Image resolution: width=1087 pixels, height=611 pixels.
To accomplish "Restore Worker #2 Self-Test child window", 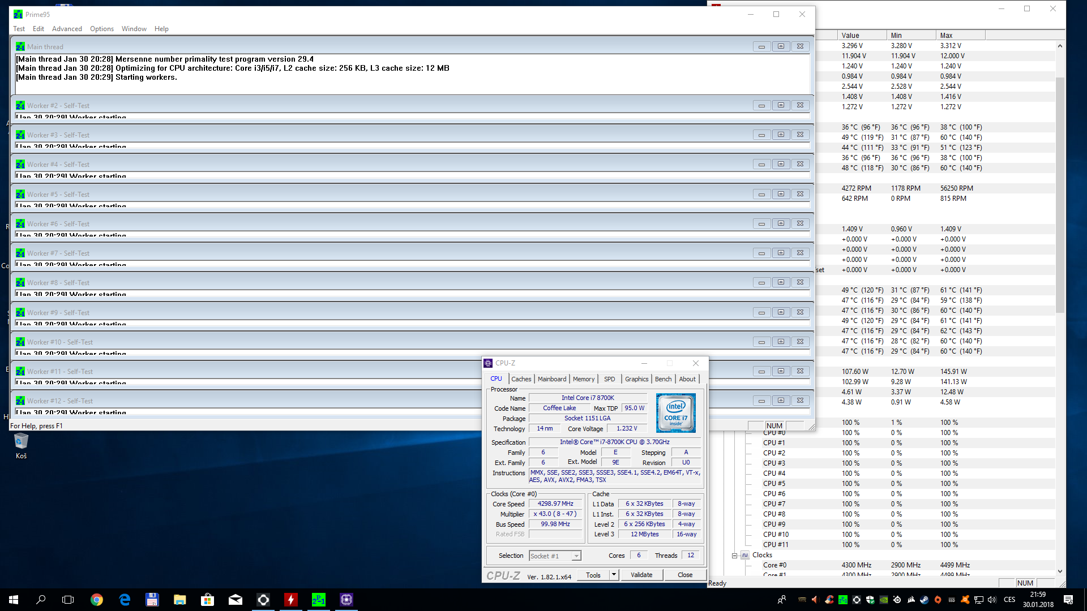I will click(781, 105).
